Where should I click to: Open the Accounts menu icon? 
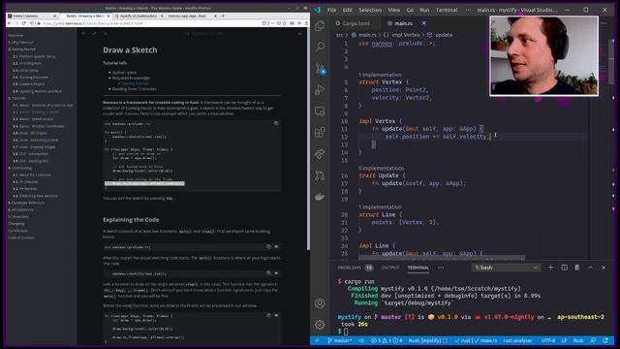(x=320, y=303)
